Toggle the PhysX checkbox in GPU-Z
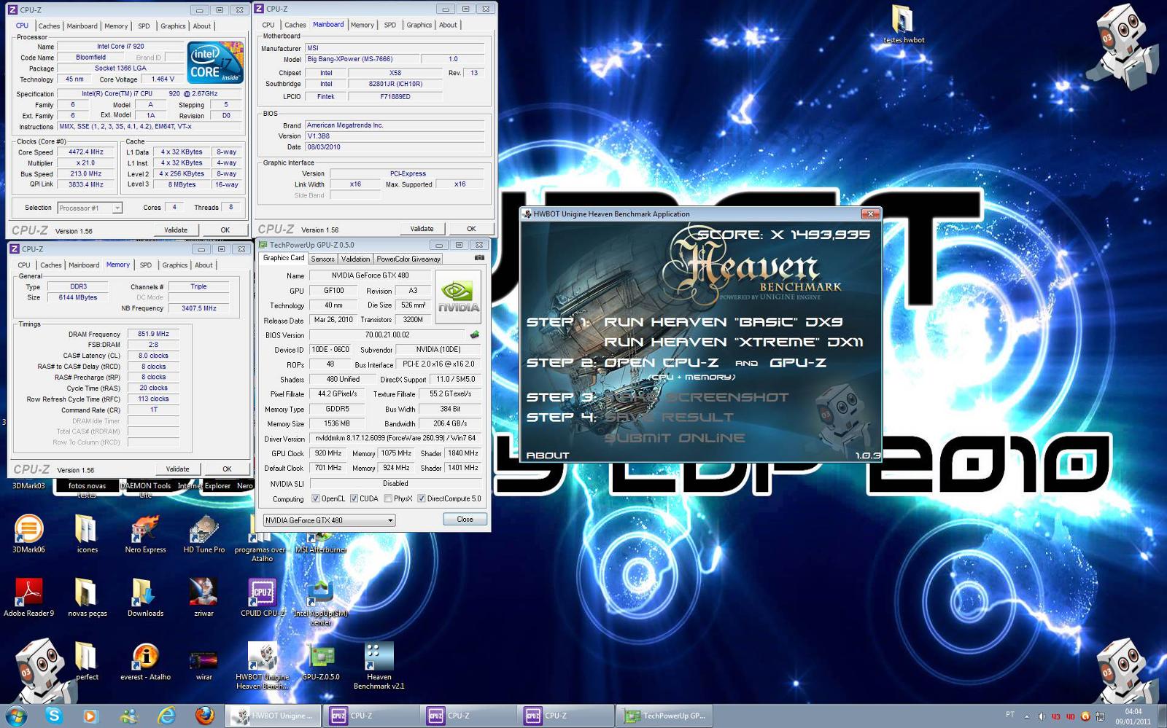Viewport: 1167px width, 728px height. [x=388, y=498]
